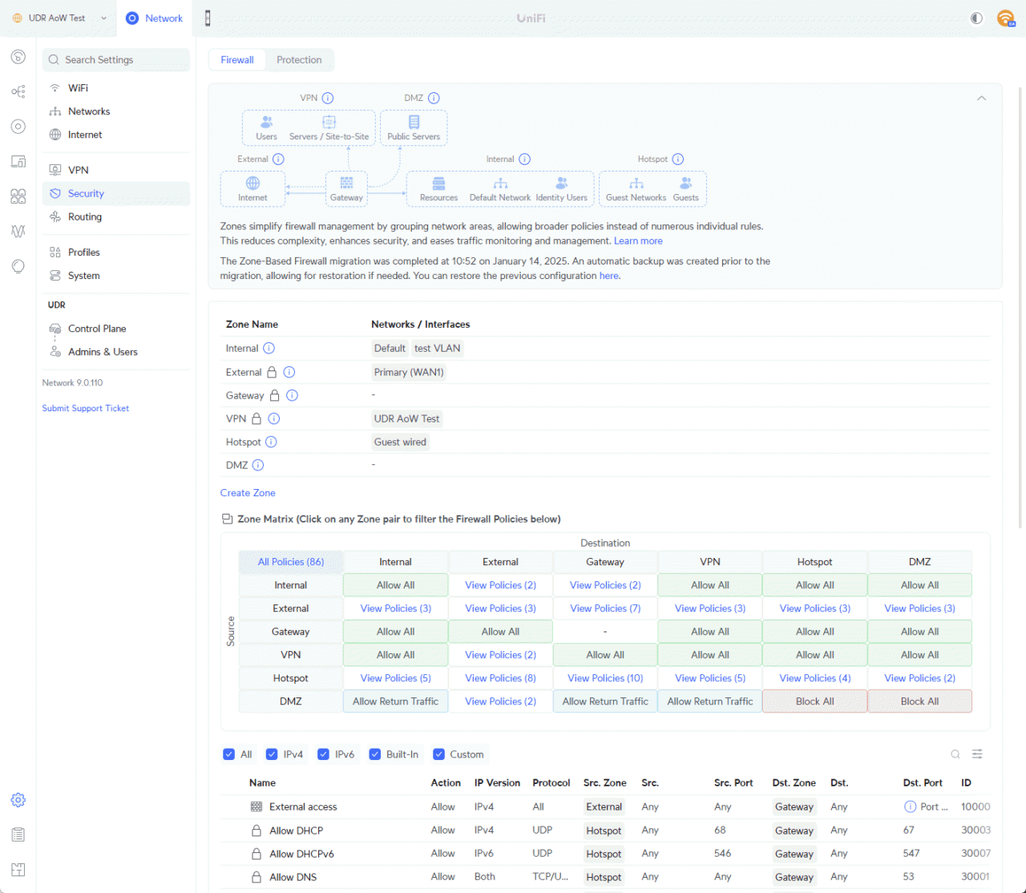Click the Search Settings input field
Screen dimensions: 1026x893
pyautogui.click(x=116, y=60)
